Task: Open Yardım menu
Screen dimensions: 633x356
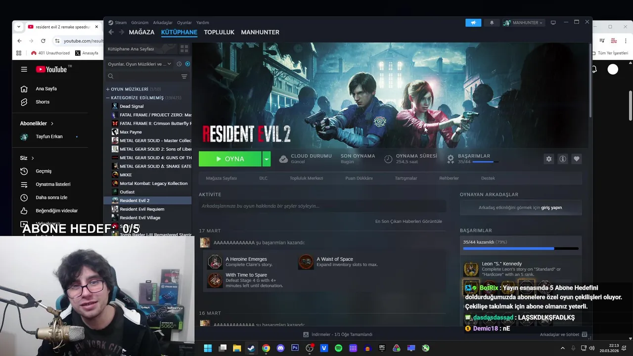Action: (203, 23)
